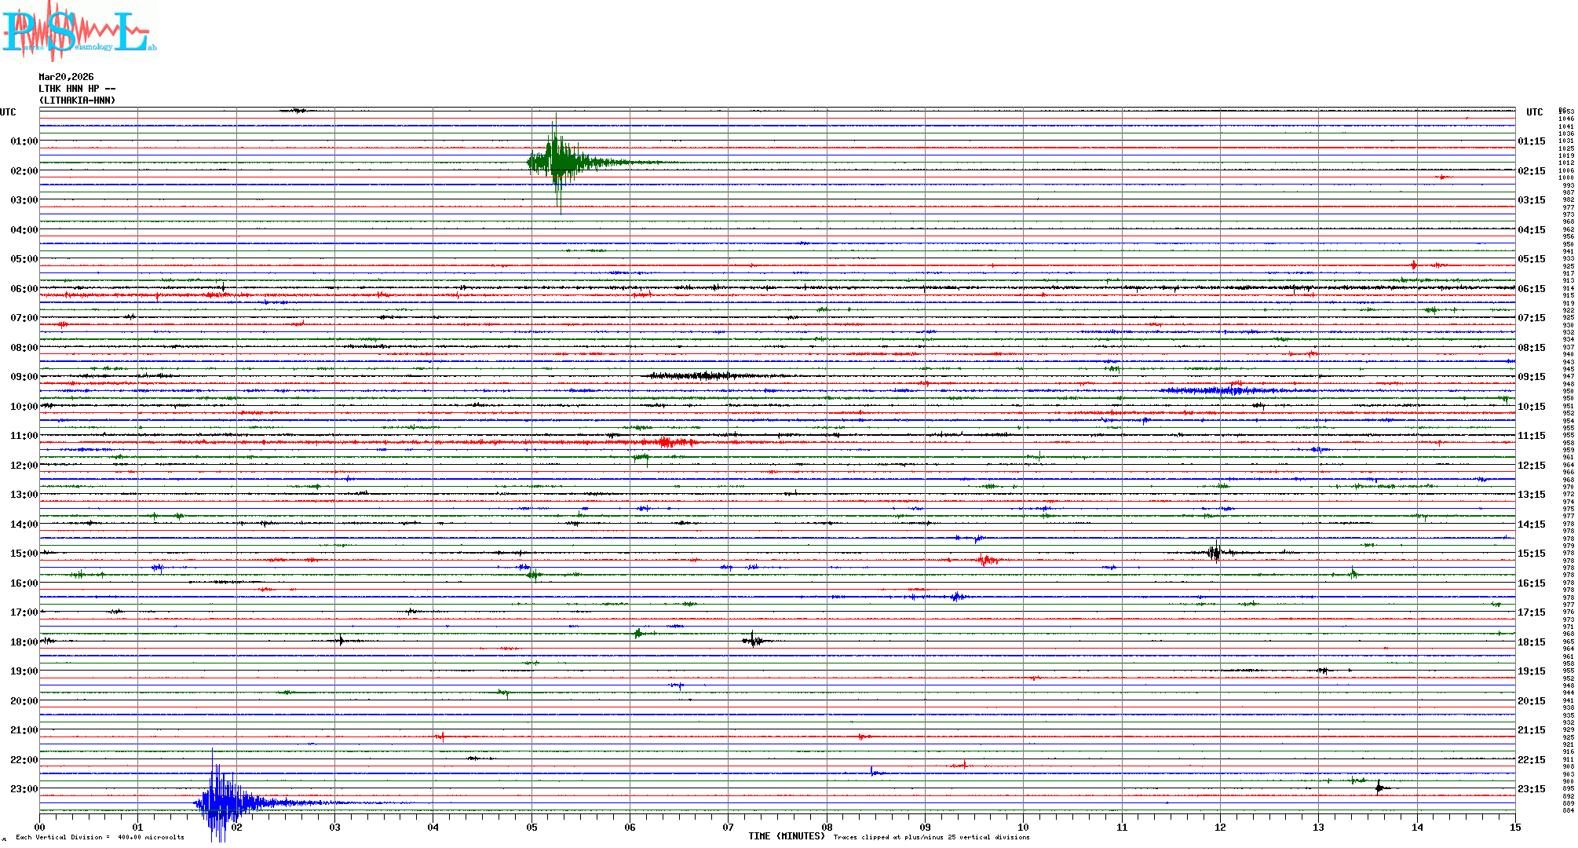Click the right UTC axis label

[x=1534, y=112]
